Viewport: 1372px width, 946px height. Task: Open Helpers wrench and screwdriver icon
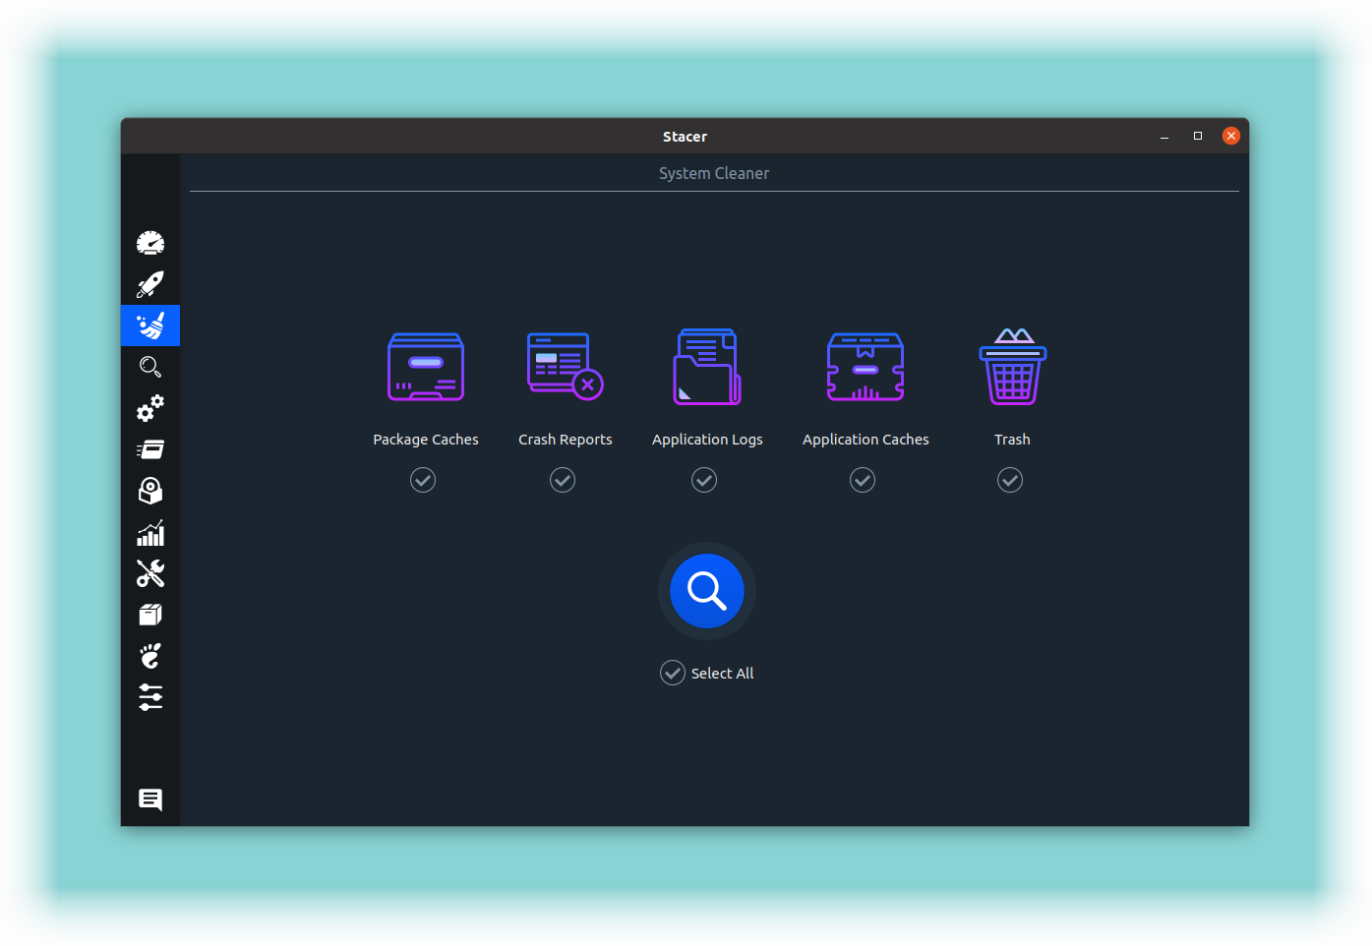coord(150,573)
